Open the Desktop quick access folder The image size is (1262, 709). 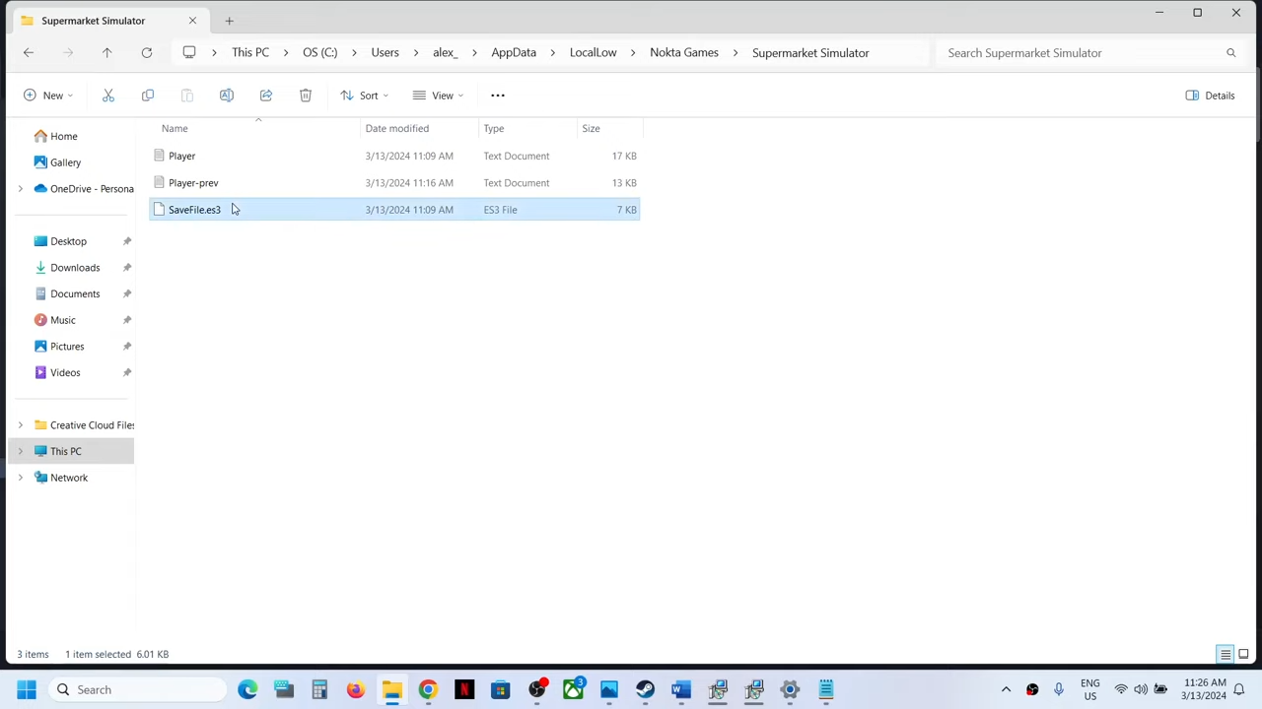pyautogui.click(x=69, y=241)
